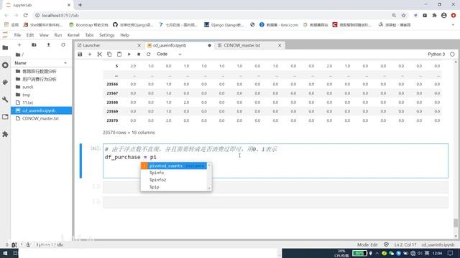
Task: Cut selected cell with scissors icon
Action: pyautogui.click(x=99, y=54)
